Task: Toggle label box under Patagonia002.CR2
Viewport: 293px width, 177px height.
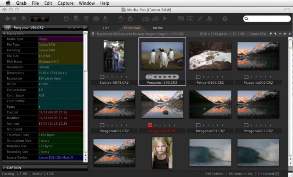Action: pyautogui.click(x=246, y=125)
